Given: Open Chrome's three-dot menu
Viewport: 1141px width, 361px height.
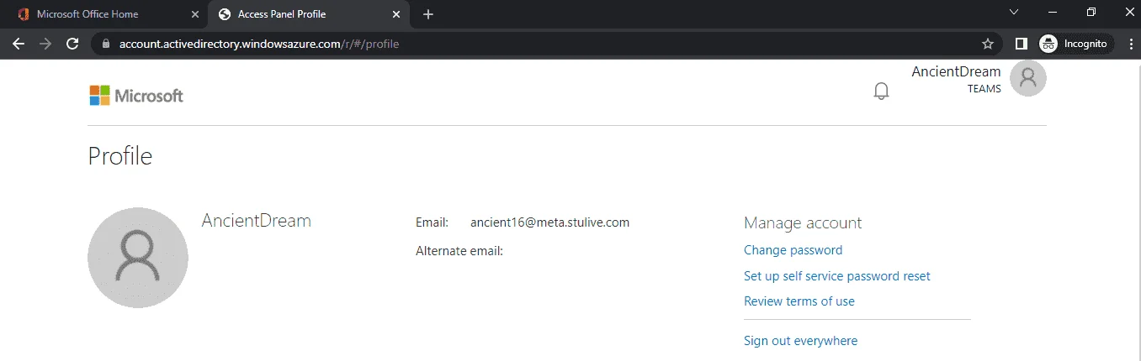Looking at the screenshot, I should (x=1129, y=44).
